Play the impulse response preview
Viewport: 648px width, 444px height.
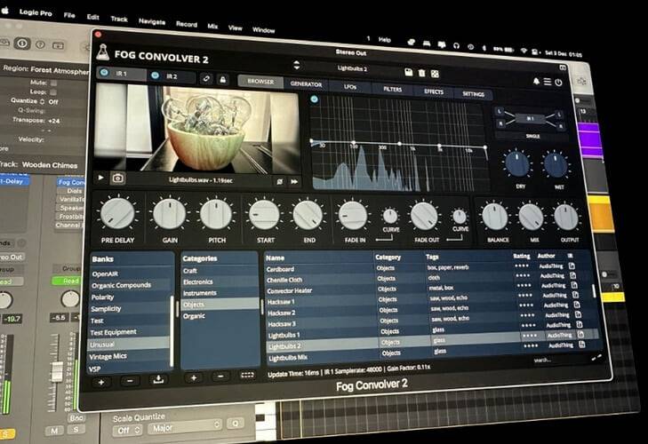100,178
